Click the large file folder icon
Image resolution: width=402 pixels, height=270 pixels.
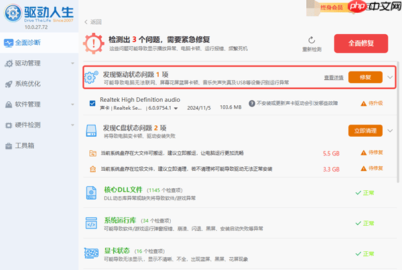(x=92, y=153)
